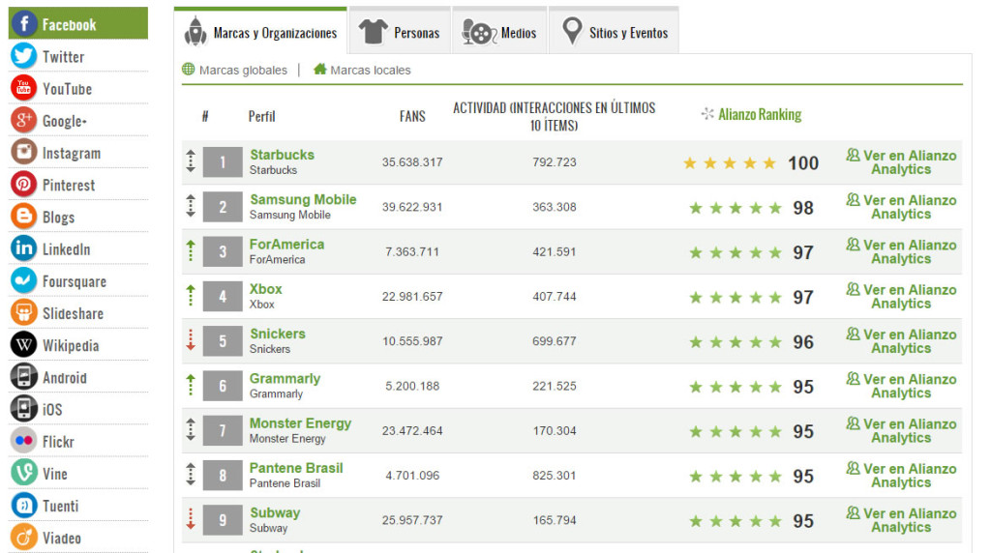Open the Vine icon
The width and height of the screenshot is (991, 553).
coord(23,473)
